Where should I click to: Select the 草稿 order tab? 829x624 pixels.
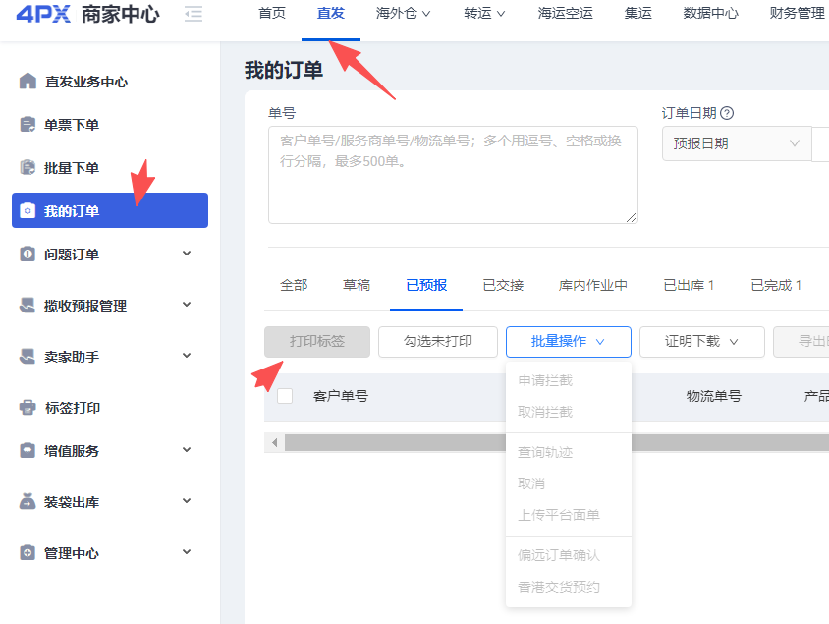357,286
